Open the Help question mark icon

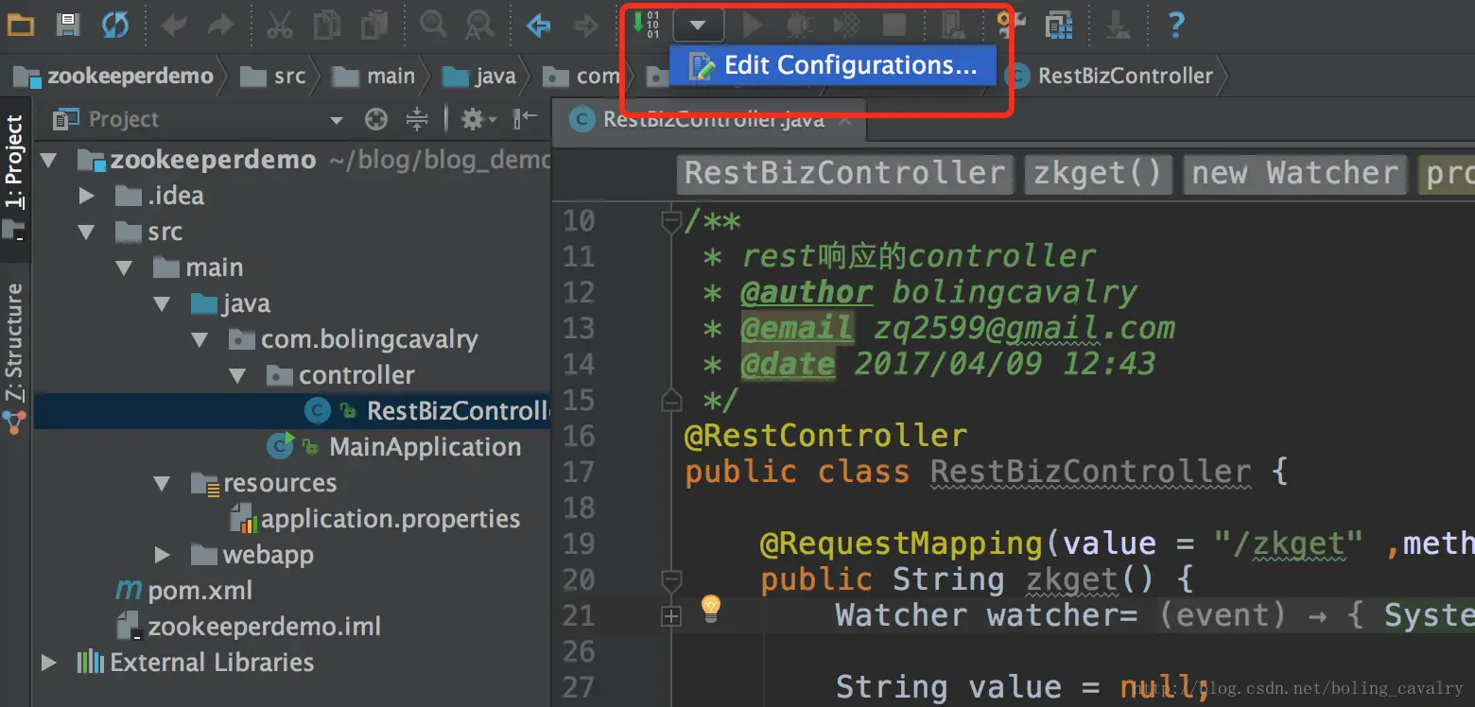(1176, 25)
